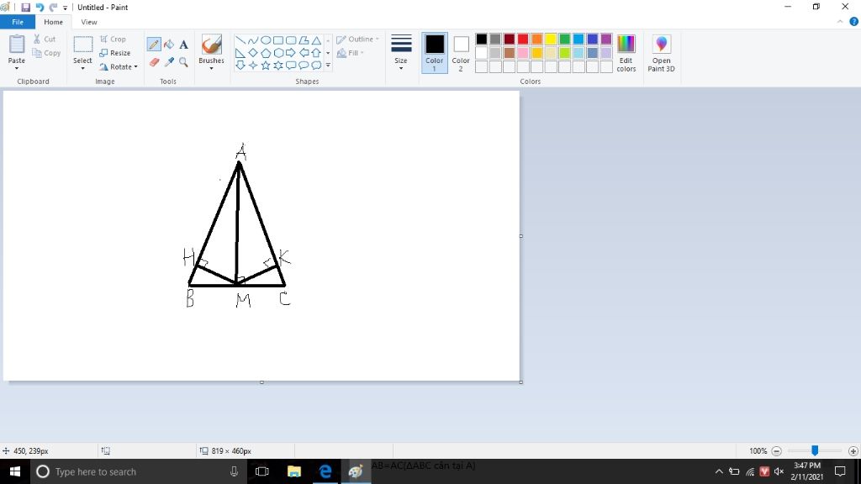
Task: Pick the green color swatch
Action: click(x=564, y=39)
